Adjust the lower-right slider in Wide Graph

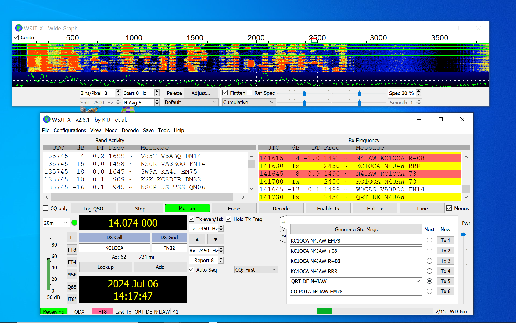point(359,103)
